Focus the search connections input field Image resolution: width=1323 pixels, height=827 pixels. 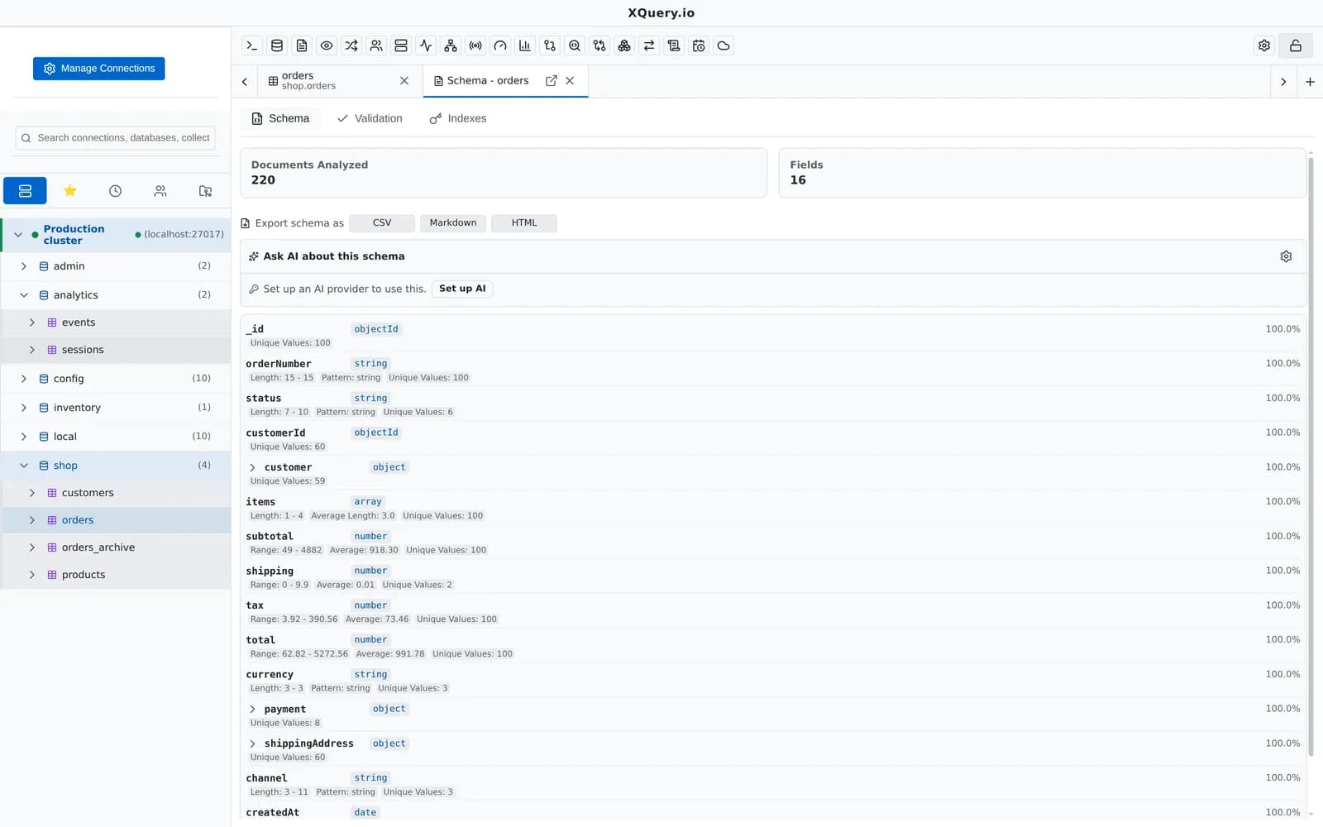point(116,138)
